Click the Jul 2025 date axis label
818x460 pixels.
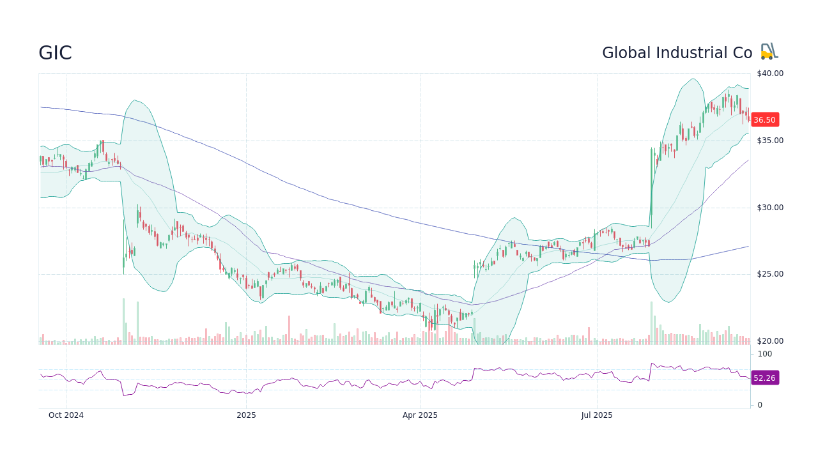597,415
